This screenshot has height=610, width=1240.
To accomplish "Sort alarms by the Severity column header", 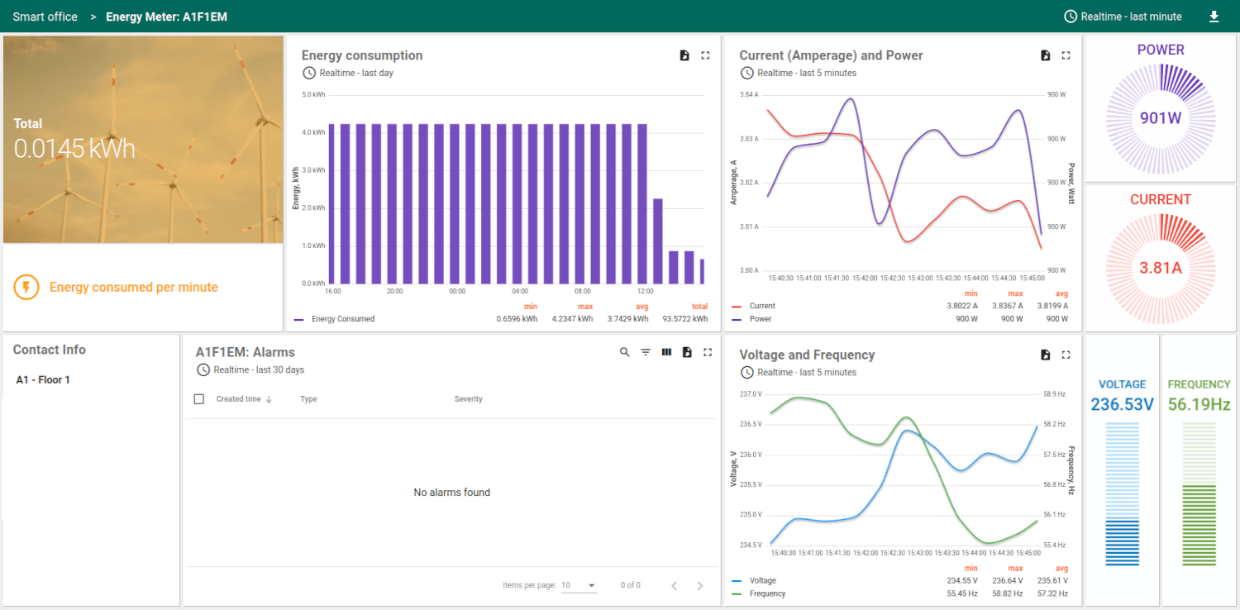I will [469, 399].
